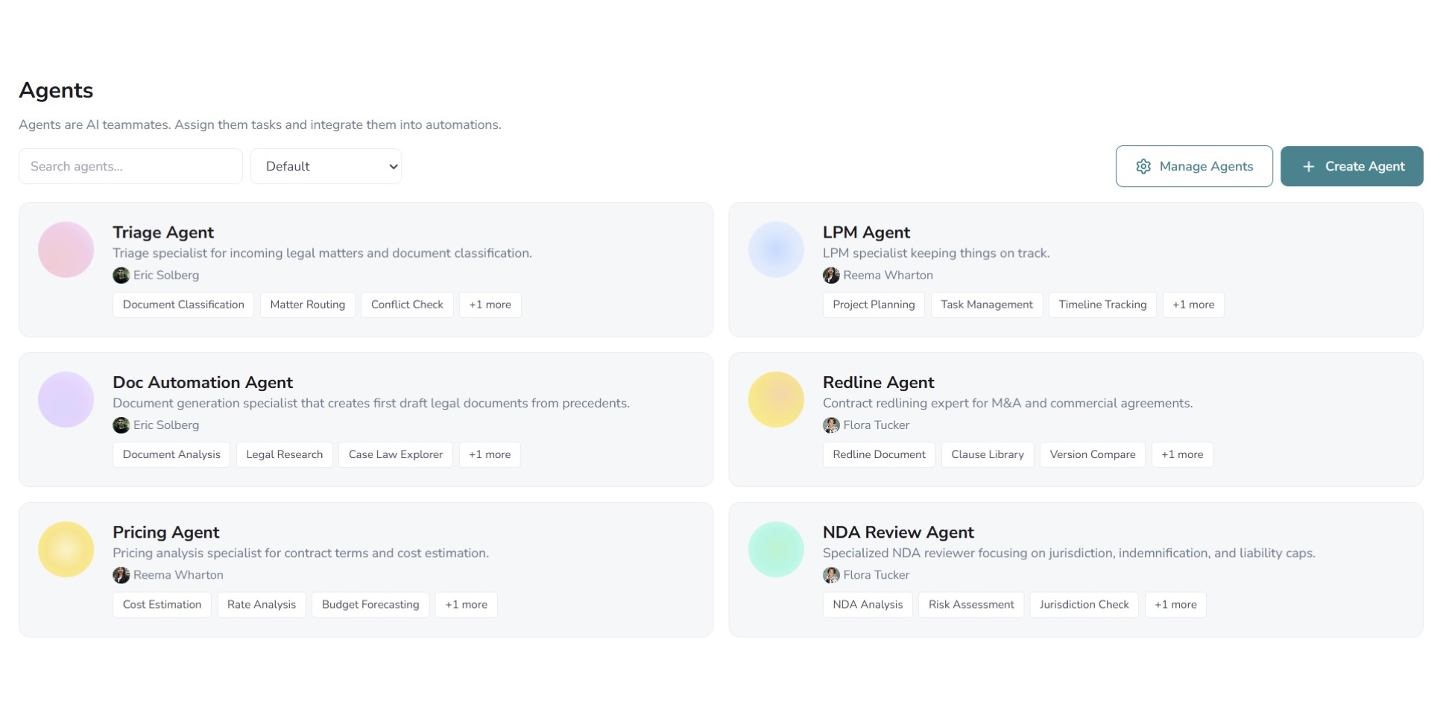Open the Doc Automation Agent title
Screen dimensions: 1446x718
(x=202, y=382)
